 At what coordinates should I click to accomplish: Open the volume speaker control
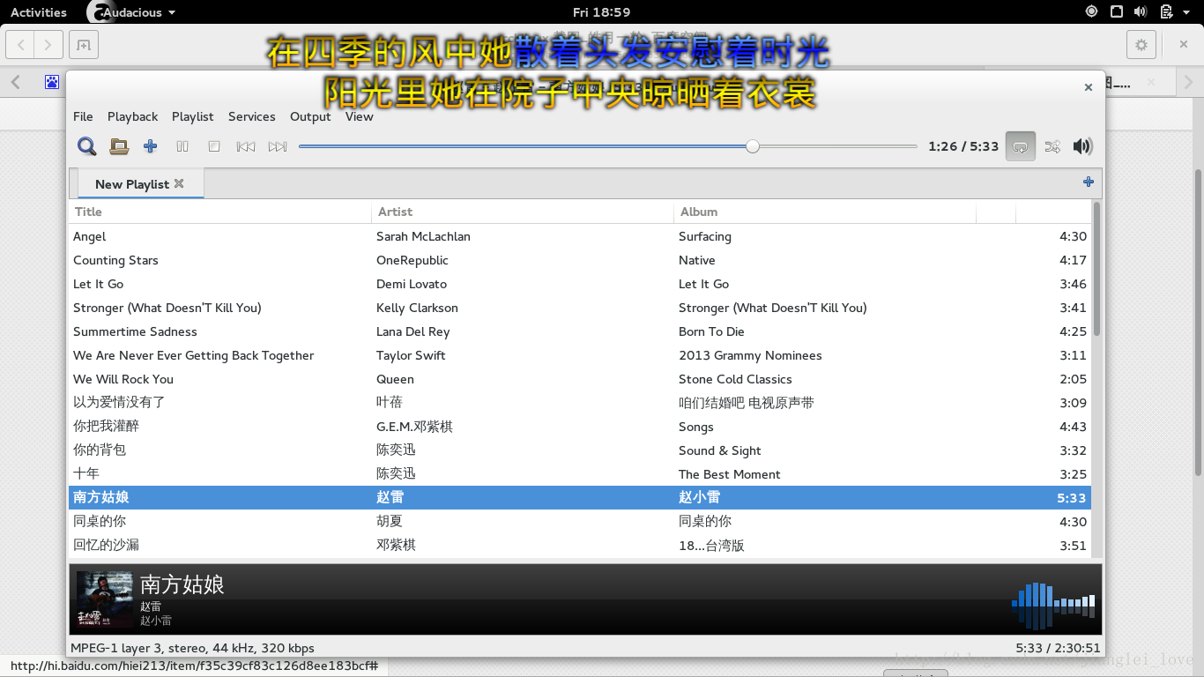1082,146
